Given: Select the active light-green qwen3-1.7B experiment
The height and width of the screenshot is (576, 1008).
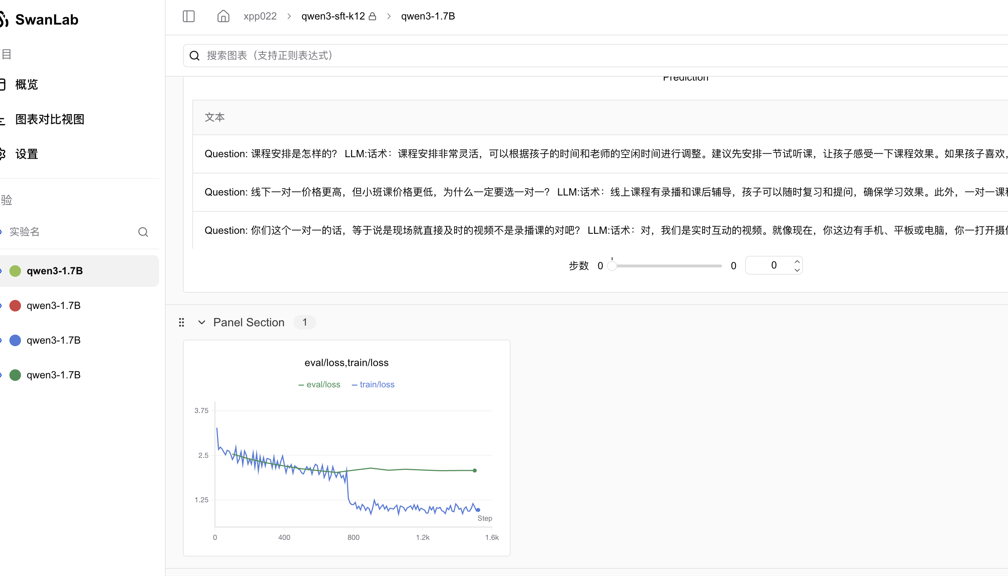Looking at the screenshot, I should coord(79,271).
